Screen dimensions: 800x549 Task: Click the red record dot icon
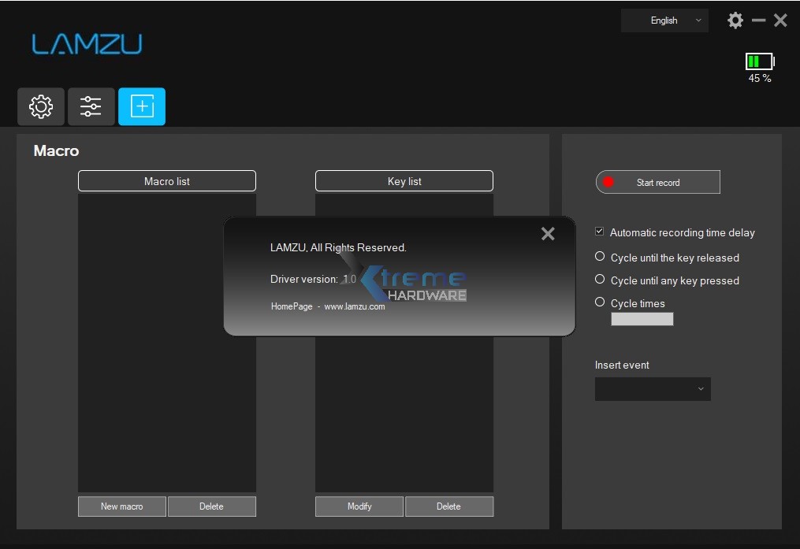pos(607,182)
